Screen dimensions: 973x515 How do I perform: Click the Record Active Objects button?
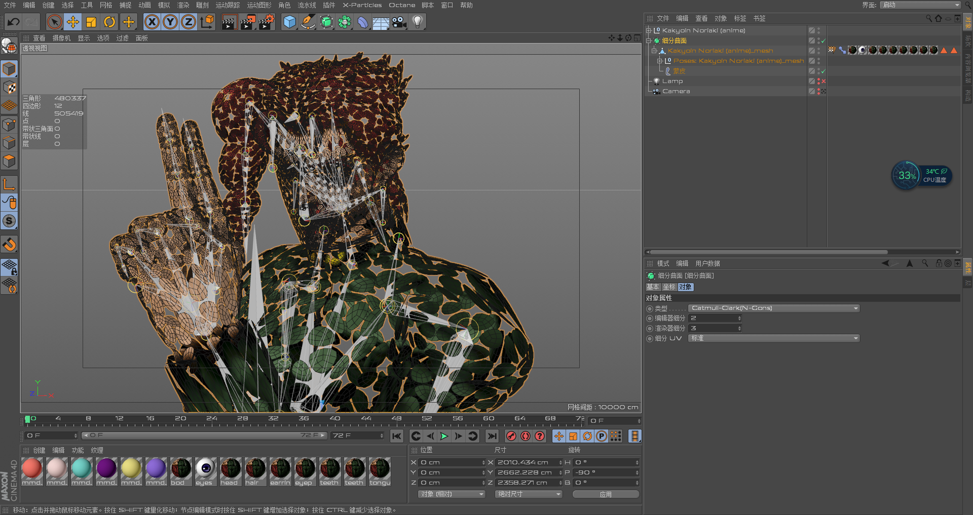tap(511, 436)
